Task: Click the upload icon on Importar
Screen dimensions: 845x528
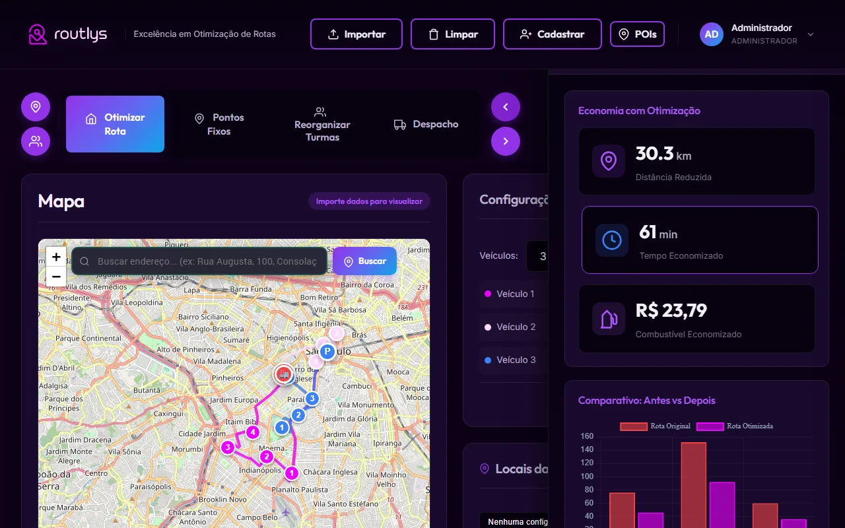Action: pos(333,34)
